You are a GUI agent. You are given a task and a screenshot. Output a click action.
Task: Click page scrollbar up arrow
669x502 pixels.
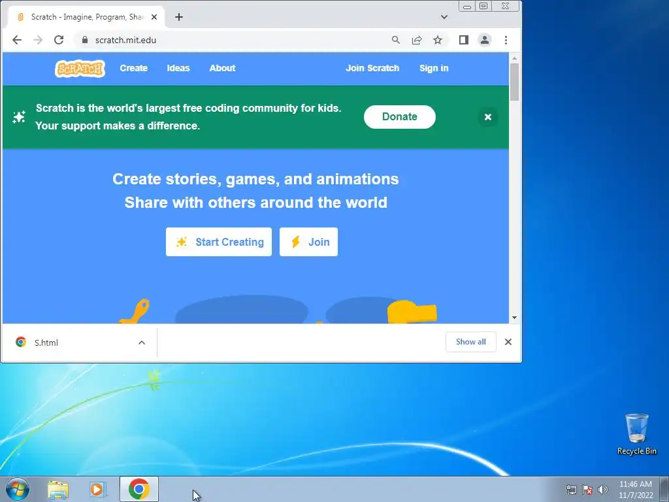point(514,58)
